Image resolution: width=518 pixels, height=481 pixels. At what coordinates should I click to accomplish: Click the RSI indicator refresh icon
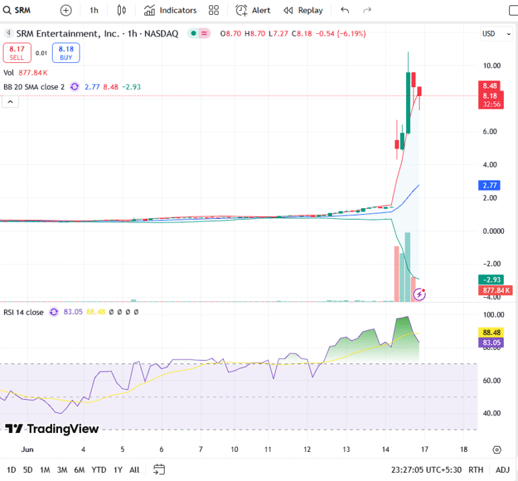(x=54, y=312)
